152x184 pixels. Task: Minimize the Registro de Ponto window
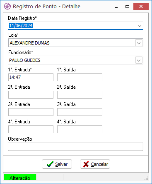tap(116, 7)
